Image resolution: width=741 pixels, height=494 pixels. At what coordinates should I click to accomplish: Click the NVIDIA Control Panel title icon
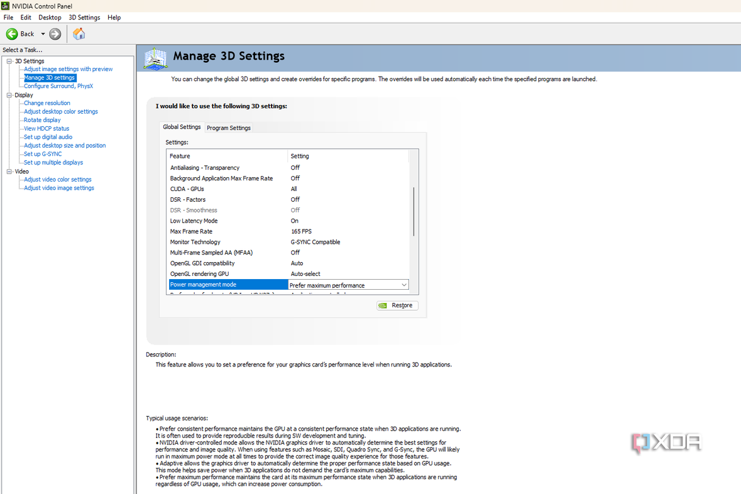5,6
